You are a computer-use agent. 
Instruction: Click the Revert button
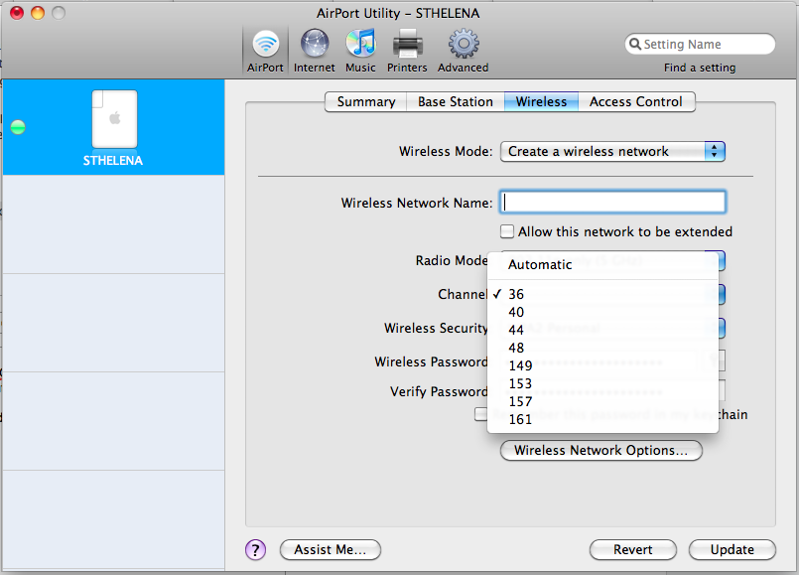(x=632, y=549)
